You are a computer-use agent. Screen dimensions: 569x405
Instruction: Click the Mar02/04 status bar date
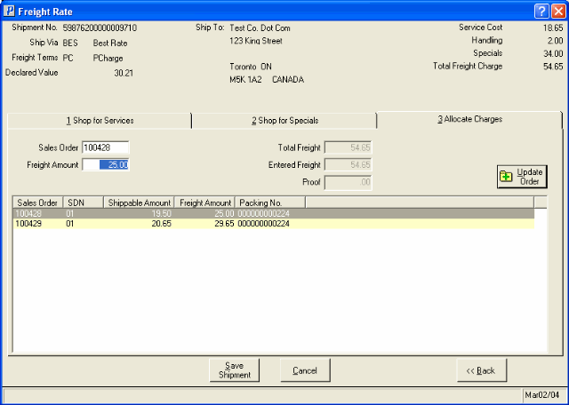[542, 394]
